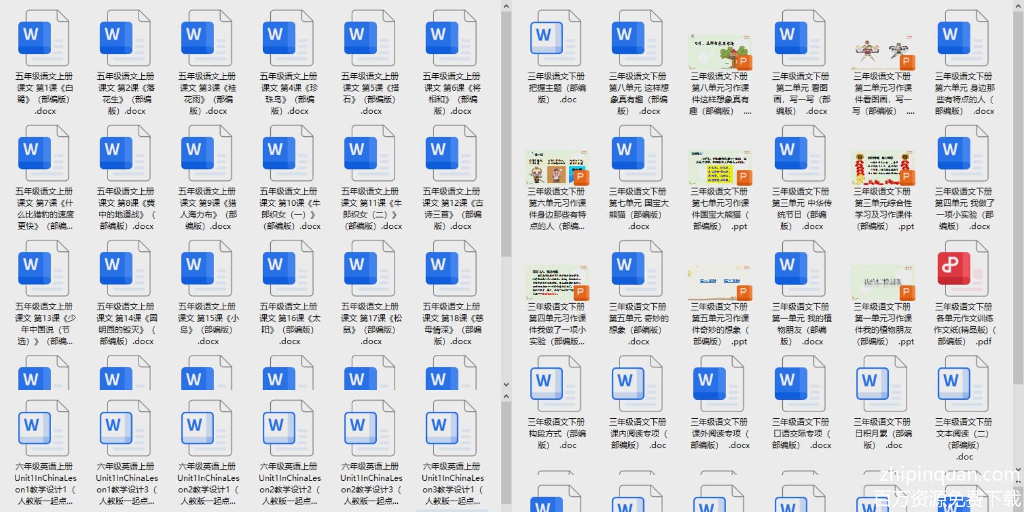This screenshot has height=512, width=1024.
Task: Click the 第18课《慈母情深》 file name label
Action: click(x=453, y=324)
